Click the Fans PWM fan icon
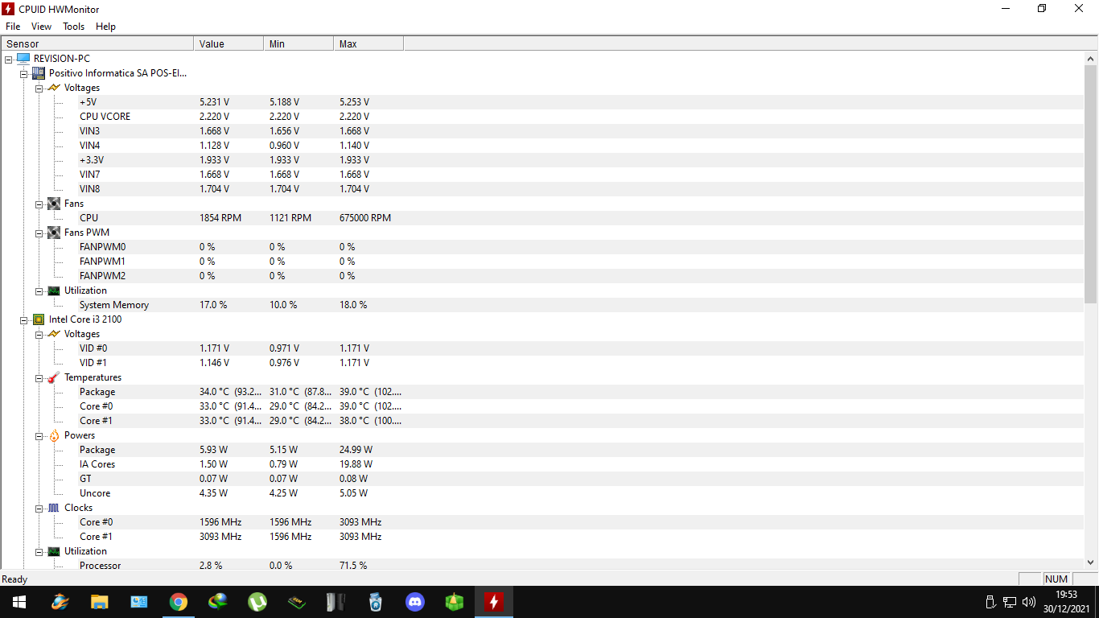 click(x=54, y=233)
